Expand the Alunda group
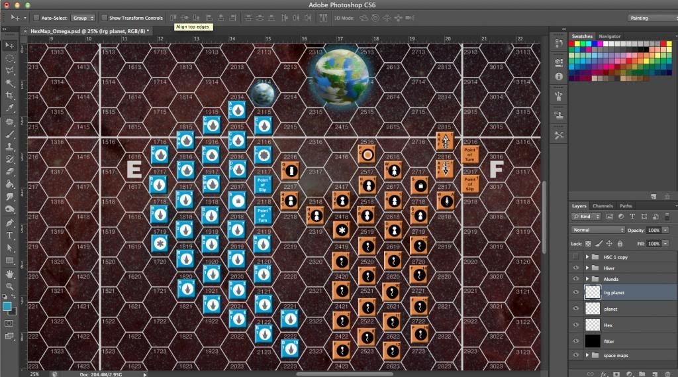 click(587, 279)
